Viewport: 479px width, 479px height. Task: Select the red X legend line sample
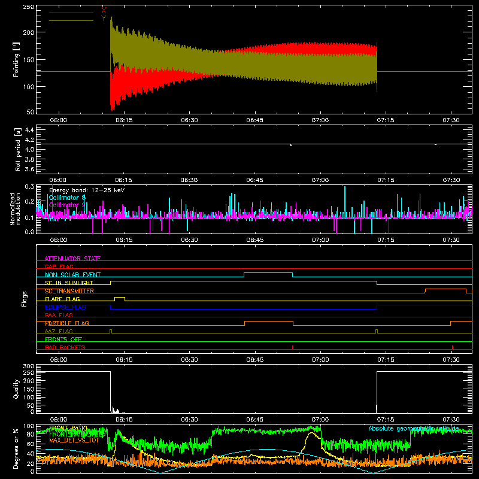[71, 13]
